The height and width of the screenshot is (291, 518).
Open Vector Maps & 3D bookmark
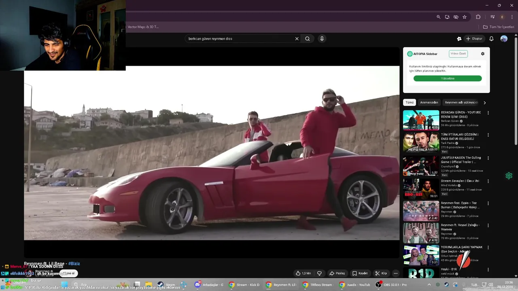pos(143,27)
